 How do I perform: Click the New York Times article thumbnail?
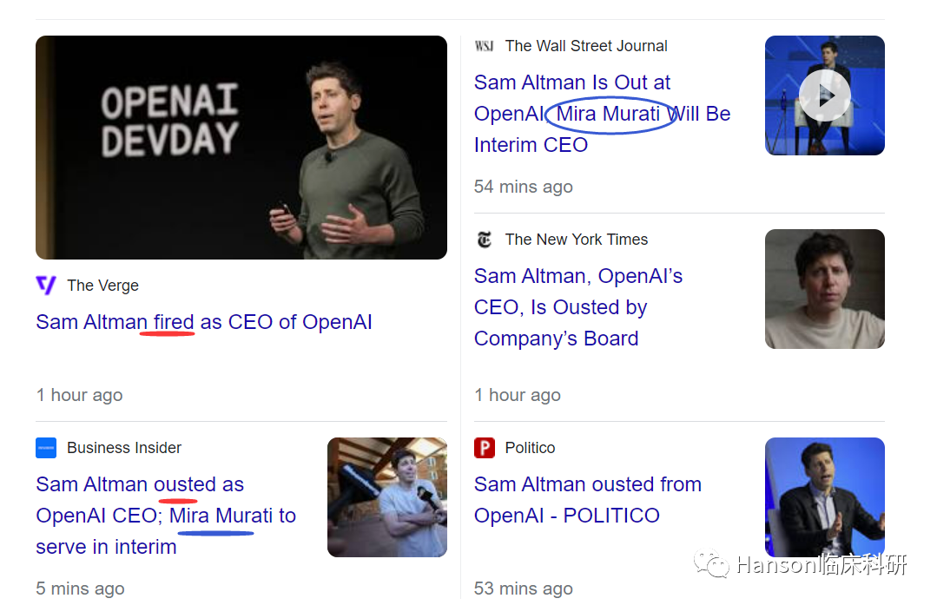(x=824, y=289)
